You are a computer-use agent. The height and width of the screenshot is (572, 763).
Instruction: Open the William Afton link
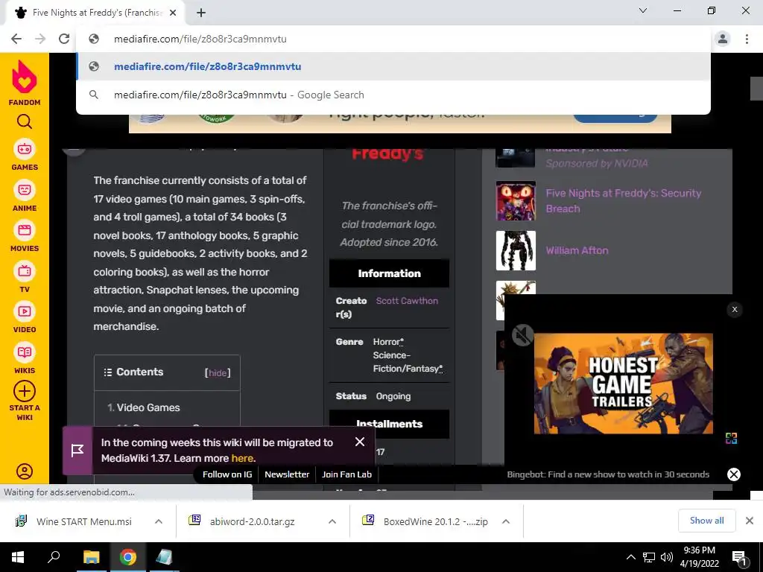(577, 250)
